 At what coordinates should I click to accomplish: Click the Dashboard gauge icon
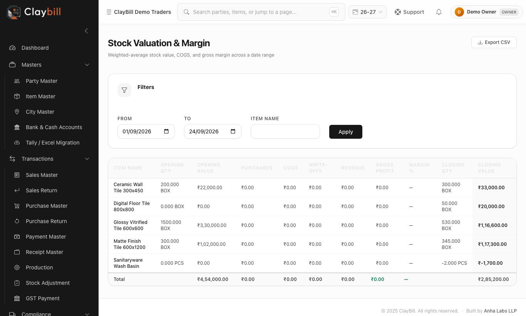[12, 48]
